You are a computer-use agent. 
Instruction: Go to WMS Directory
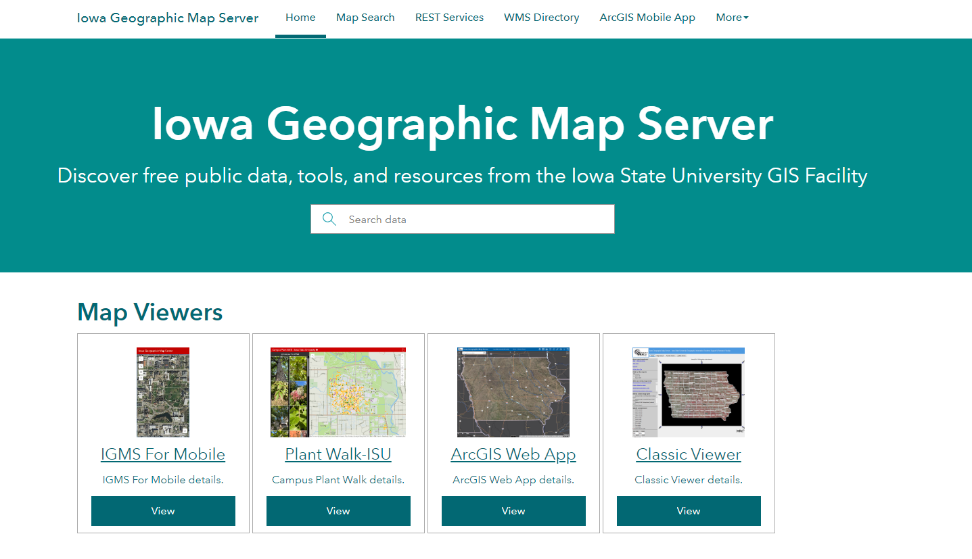click(541, 18)
